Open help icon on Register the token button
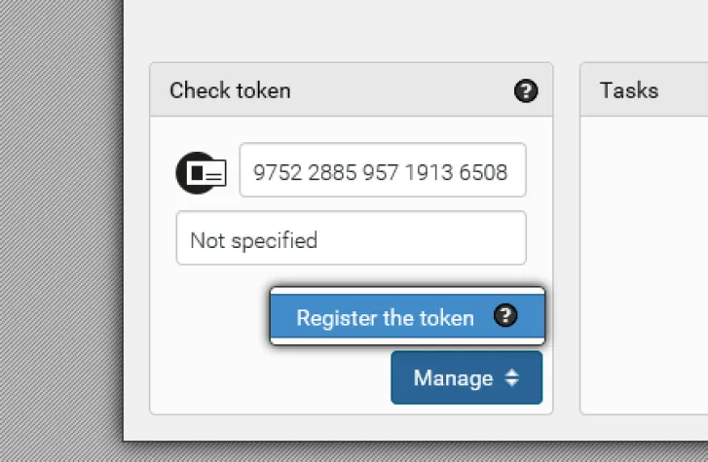The width and height of the screenshot is (708, 462). click(x=505, y=316)
